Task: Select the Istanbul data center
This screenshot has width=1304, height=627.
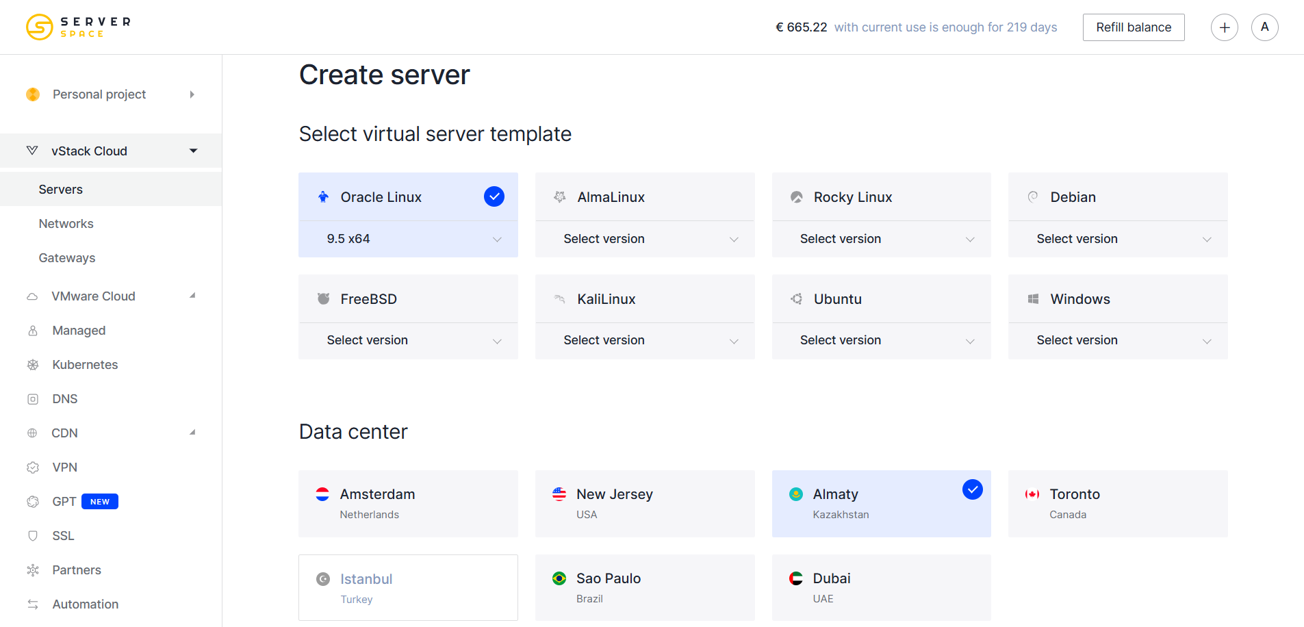Action: (x=408, y=588)
